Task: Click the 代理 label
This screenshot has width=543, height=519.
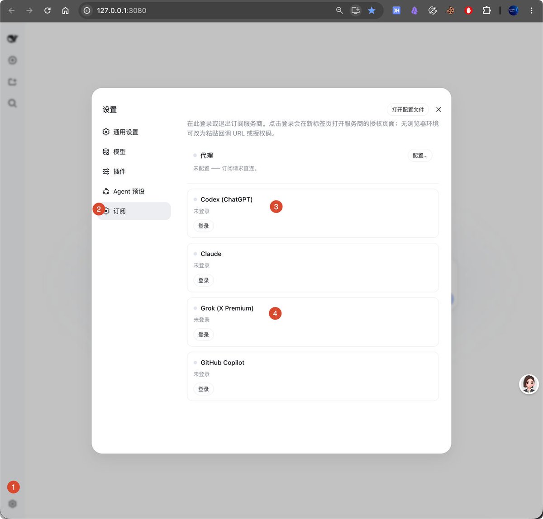Action: [x=207, y=156]
